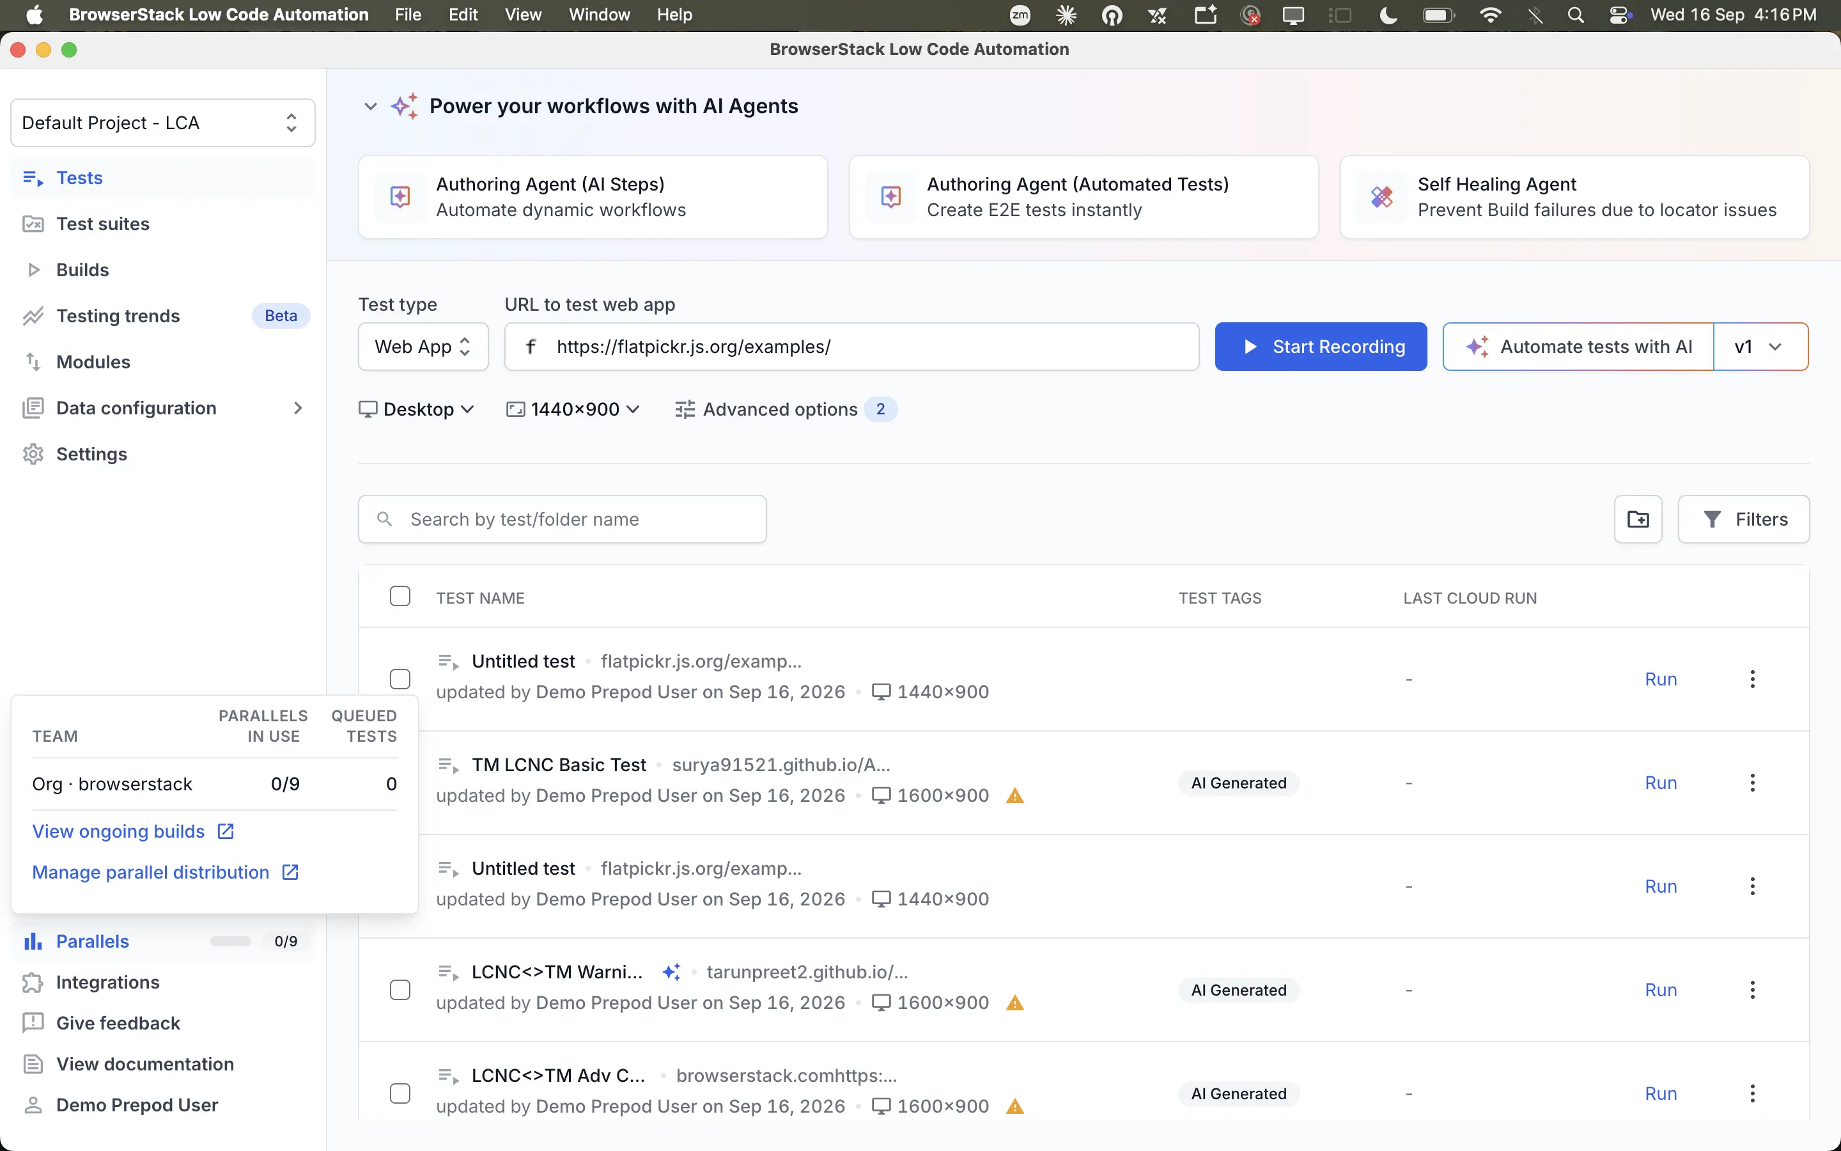Run the TM LCNC Basic Test

click(x=1661, y=783)
